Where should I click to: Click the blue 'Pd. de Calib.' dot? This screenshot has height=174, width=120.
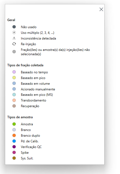[14, 141]
